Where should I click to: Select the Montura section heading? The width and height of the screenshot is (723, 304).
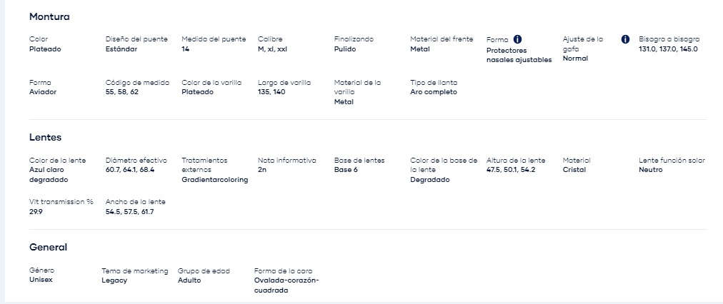(49, 16)
